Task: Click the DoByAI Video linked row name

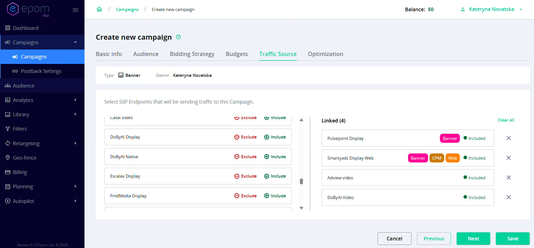Action: (341, 198)
